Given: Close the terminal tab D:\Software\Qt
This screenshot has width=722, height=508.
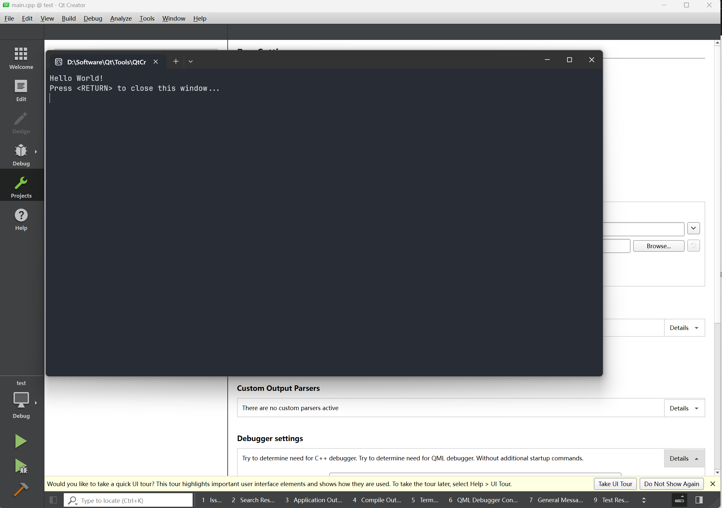Looking at the screenshot, I should [x=156, y=62].
